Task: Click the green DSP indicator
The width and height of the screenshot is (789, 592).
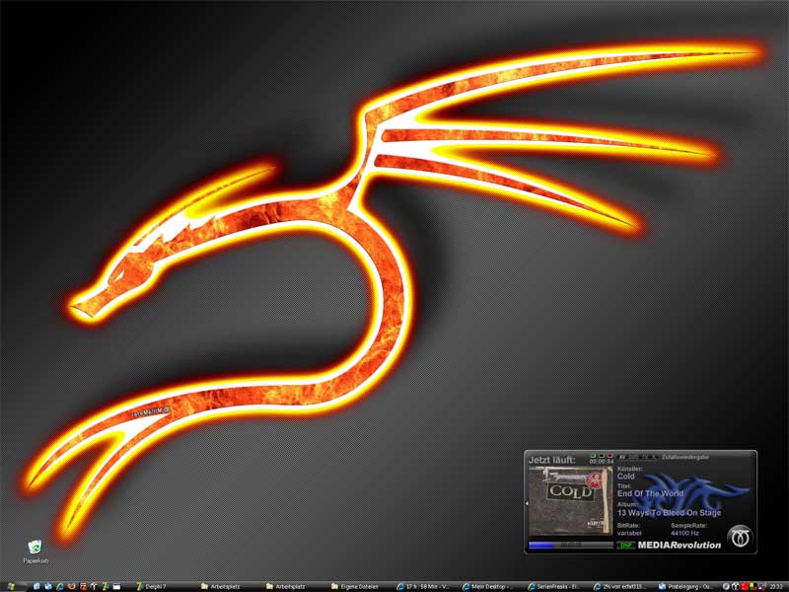Action: pos(625,545)
